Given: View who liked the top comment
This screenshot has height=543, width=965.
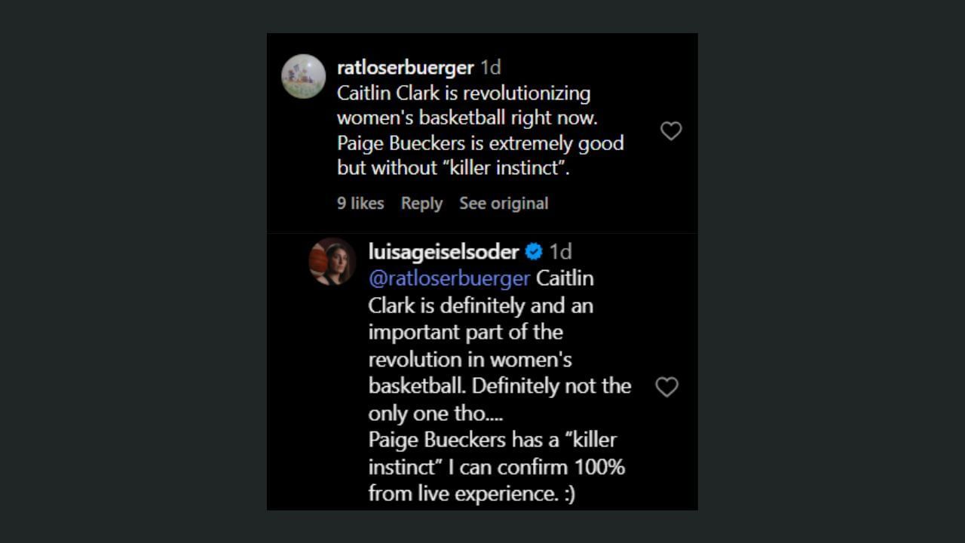Looking at the screenshot, I should [x=360, y=203].
